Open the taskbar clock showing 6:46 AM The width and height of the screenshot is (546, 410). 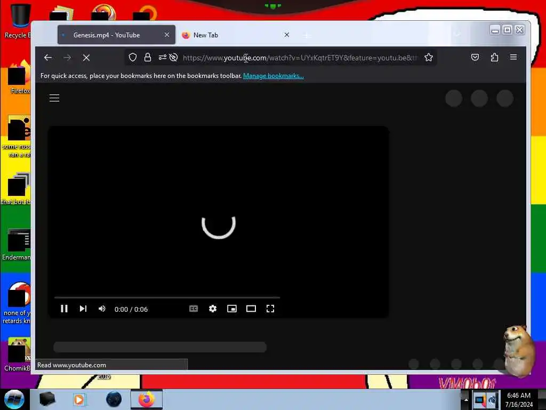click(x=519, y=400)
